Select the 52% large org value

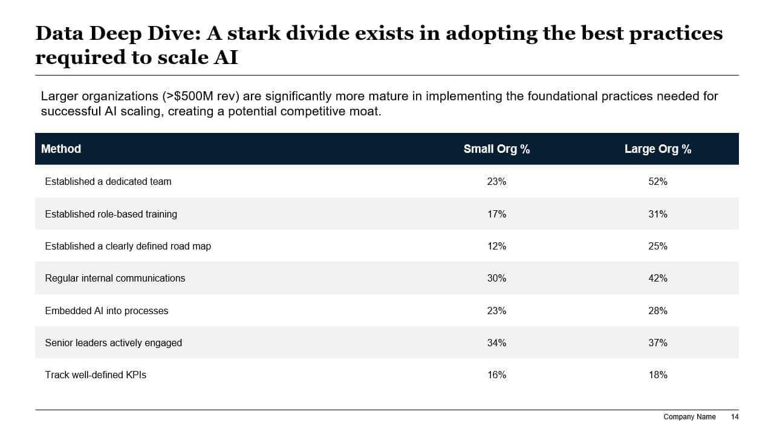[658, 181]
